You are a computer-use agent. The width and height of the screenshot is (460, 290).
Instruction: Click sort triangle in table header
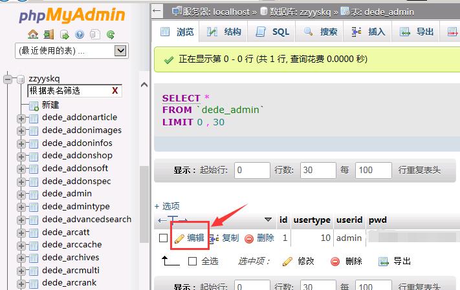click(268, 220)
